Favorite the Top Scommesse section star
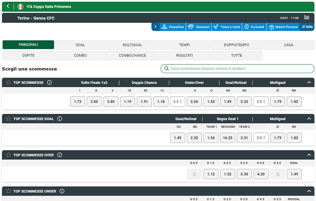Screen dimensions: 316x201 coord(8,82)
